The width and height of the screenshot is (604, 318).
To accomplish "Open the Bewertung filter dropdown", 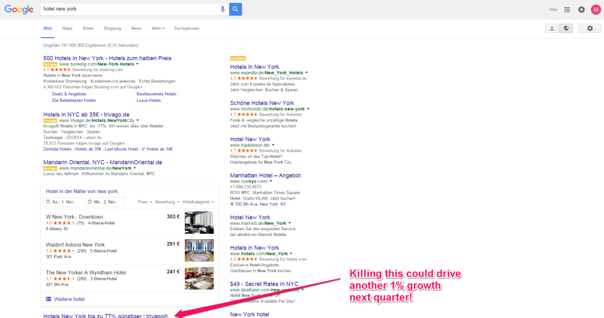I will point(167,202).
